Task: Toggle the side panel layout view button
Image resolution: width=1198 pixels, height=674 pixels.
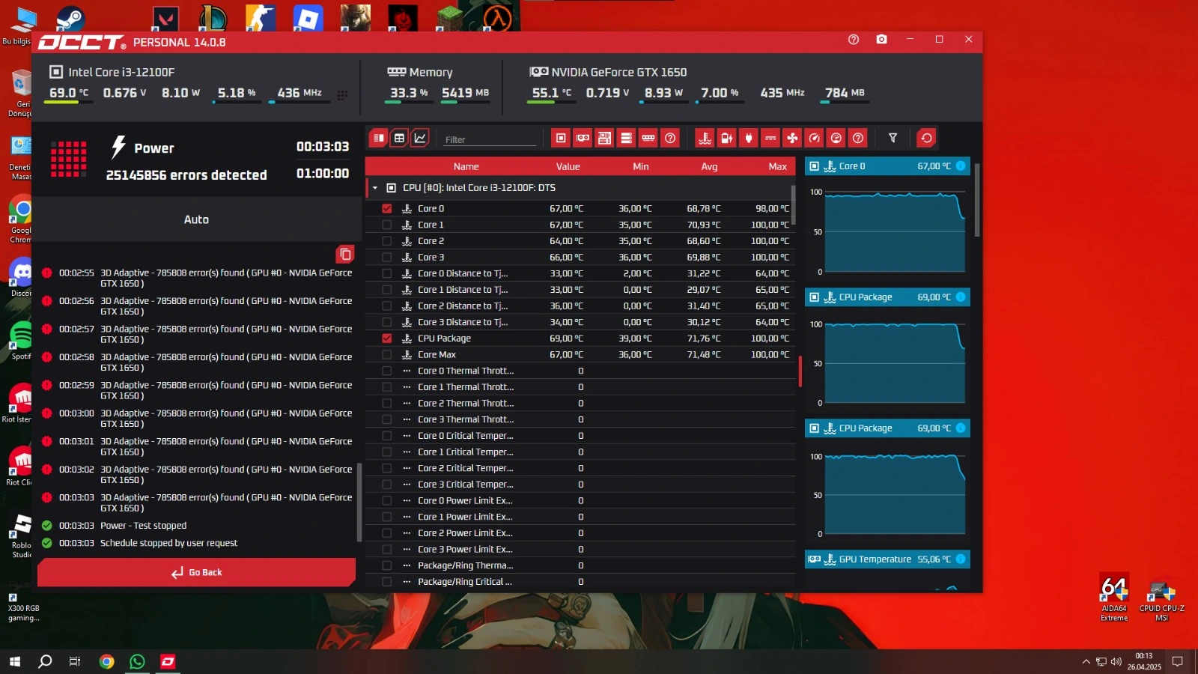Action: pyautogui.click(x=379, y=138)
